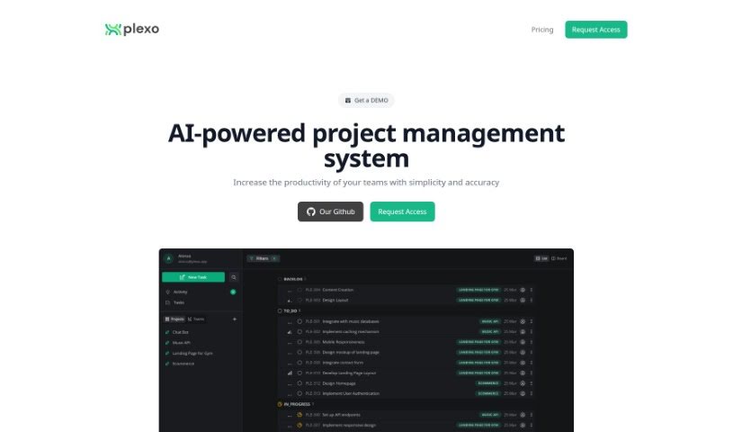Screen dimensions: 733x432
Task: Open Activity in the sidebar
Action: point(181,292)
